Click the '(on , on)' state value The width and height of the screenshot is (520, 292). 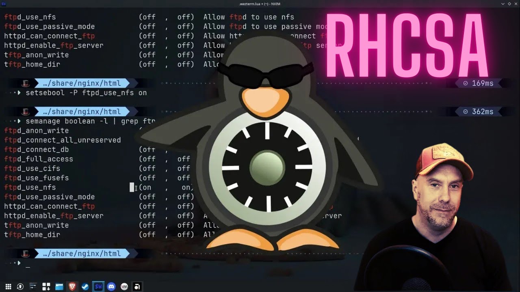tap(166, 187)
